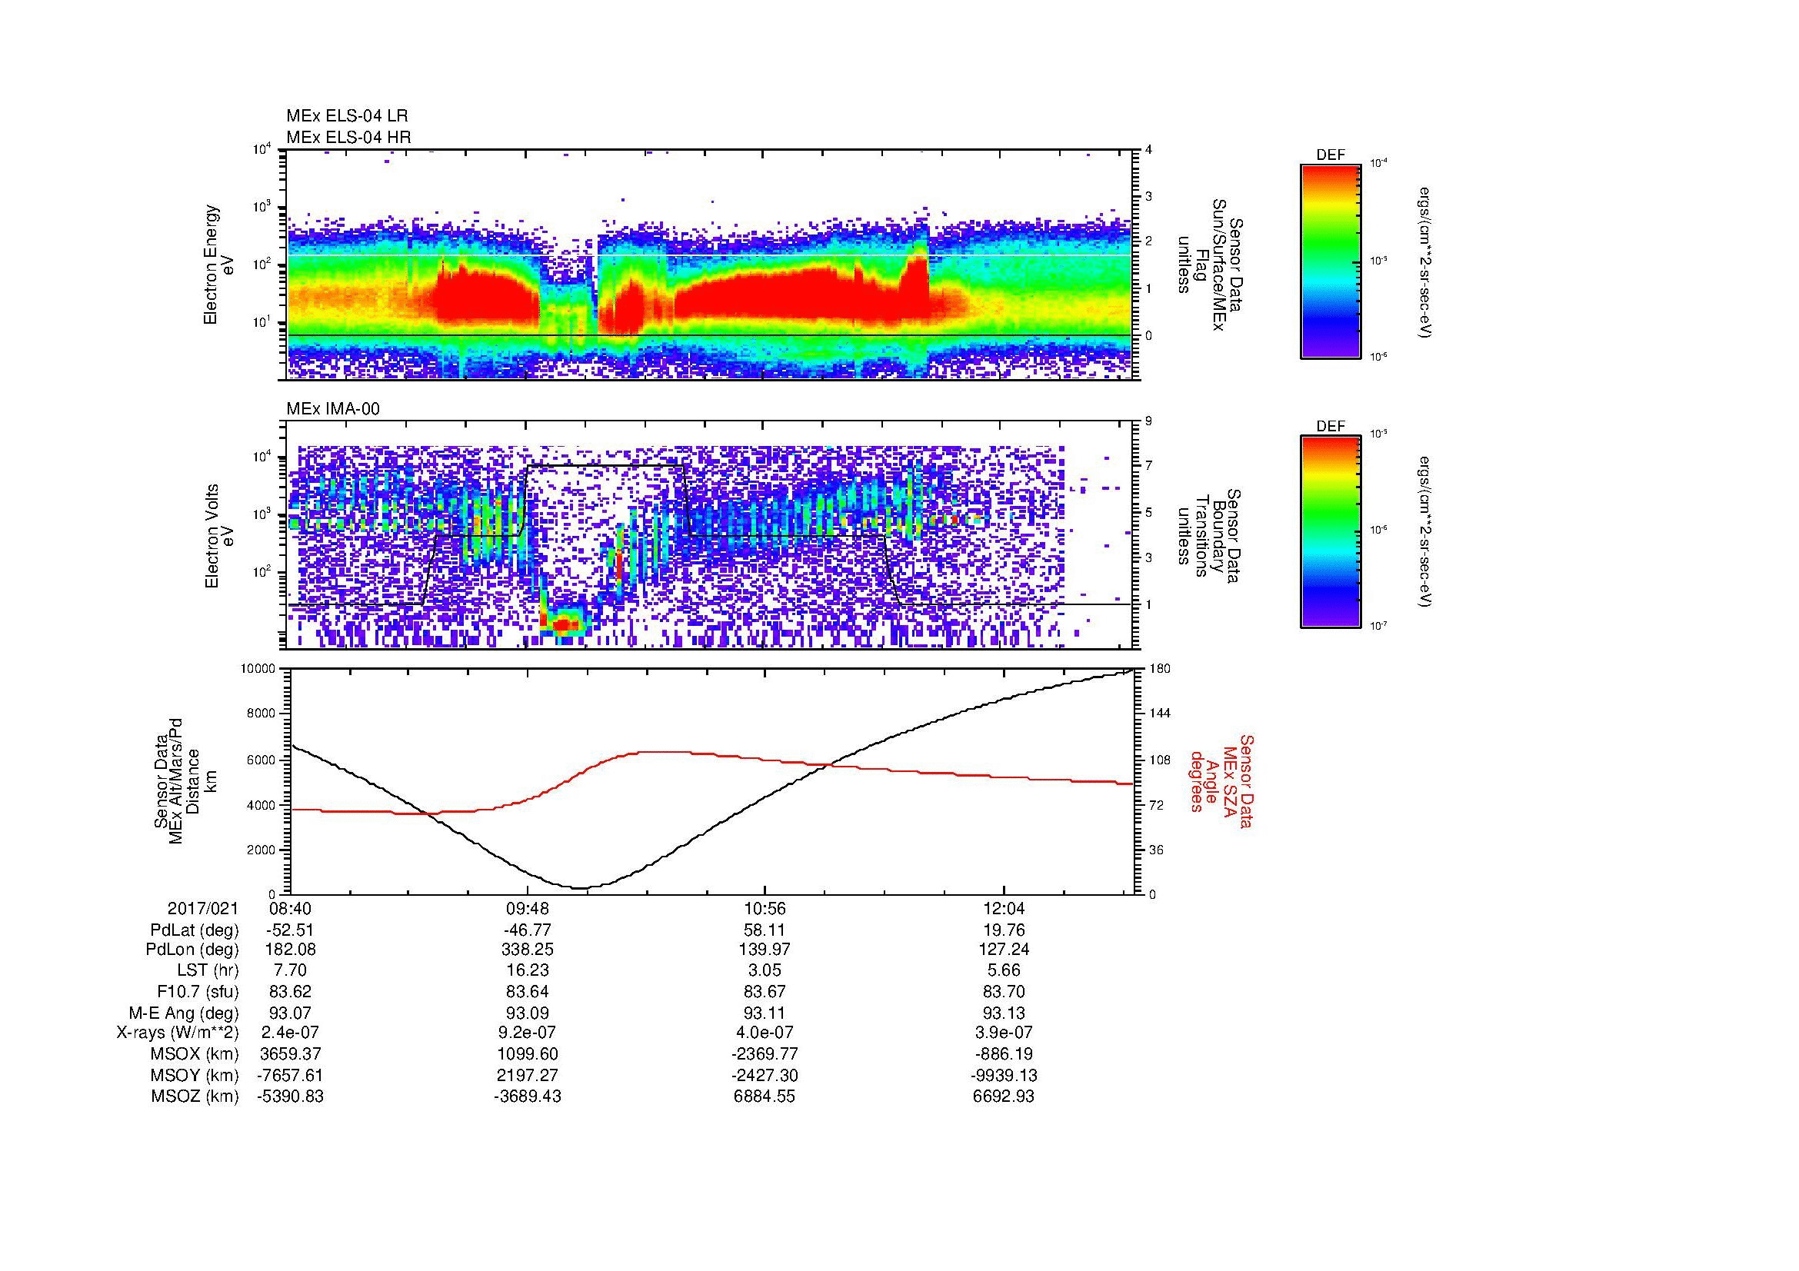Click MSOZ value '6884.55'
Viewport: 1799px width, 1271px height.
[x=764, y=1097]
